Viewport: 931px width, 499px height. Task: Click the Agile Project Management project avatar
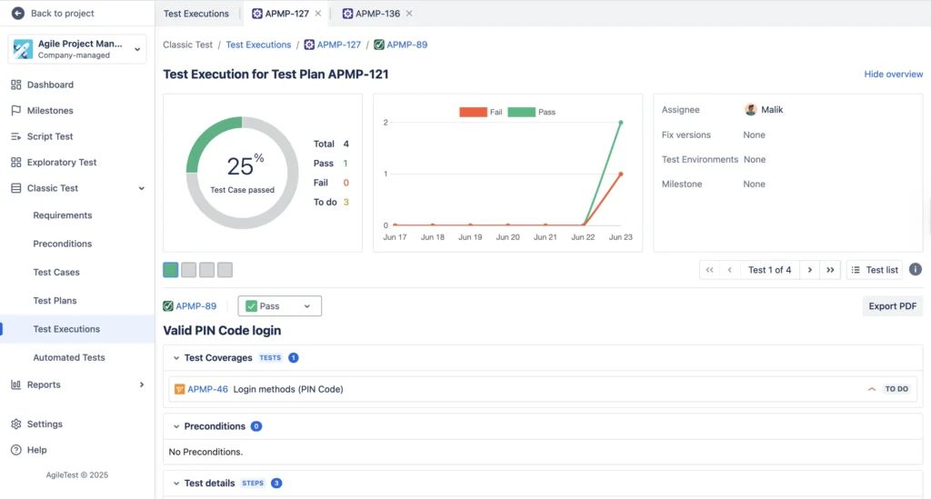(23, 49)
